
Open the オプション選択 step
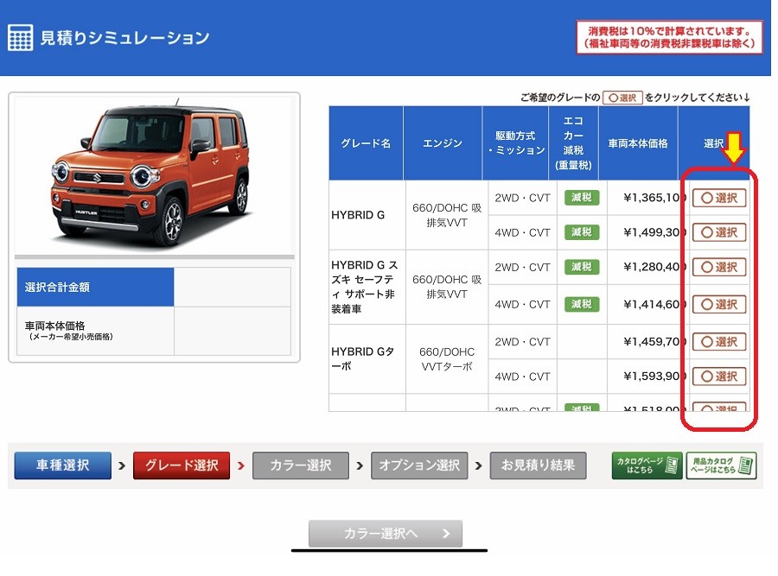419,465
